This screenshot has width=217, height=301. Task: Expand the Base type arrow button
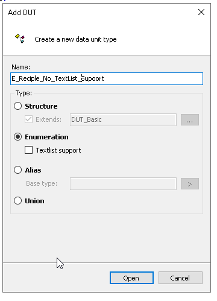click(x=190, y=183)
